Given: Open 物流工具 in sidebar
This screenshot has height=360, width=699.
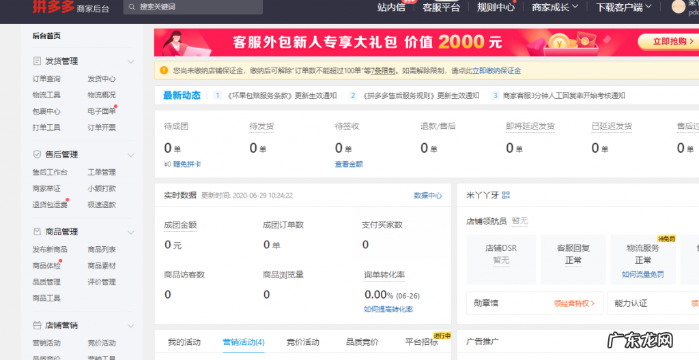Looking at the screenshot, I should click(x=46, y=95).
